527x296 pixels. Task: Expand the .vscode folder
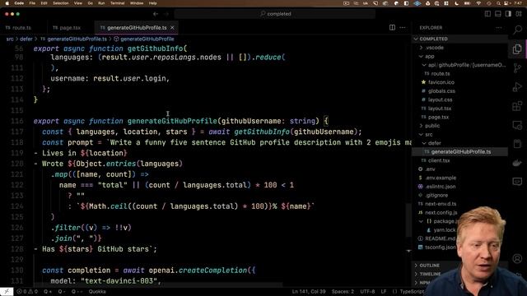pos(460,48)
